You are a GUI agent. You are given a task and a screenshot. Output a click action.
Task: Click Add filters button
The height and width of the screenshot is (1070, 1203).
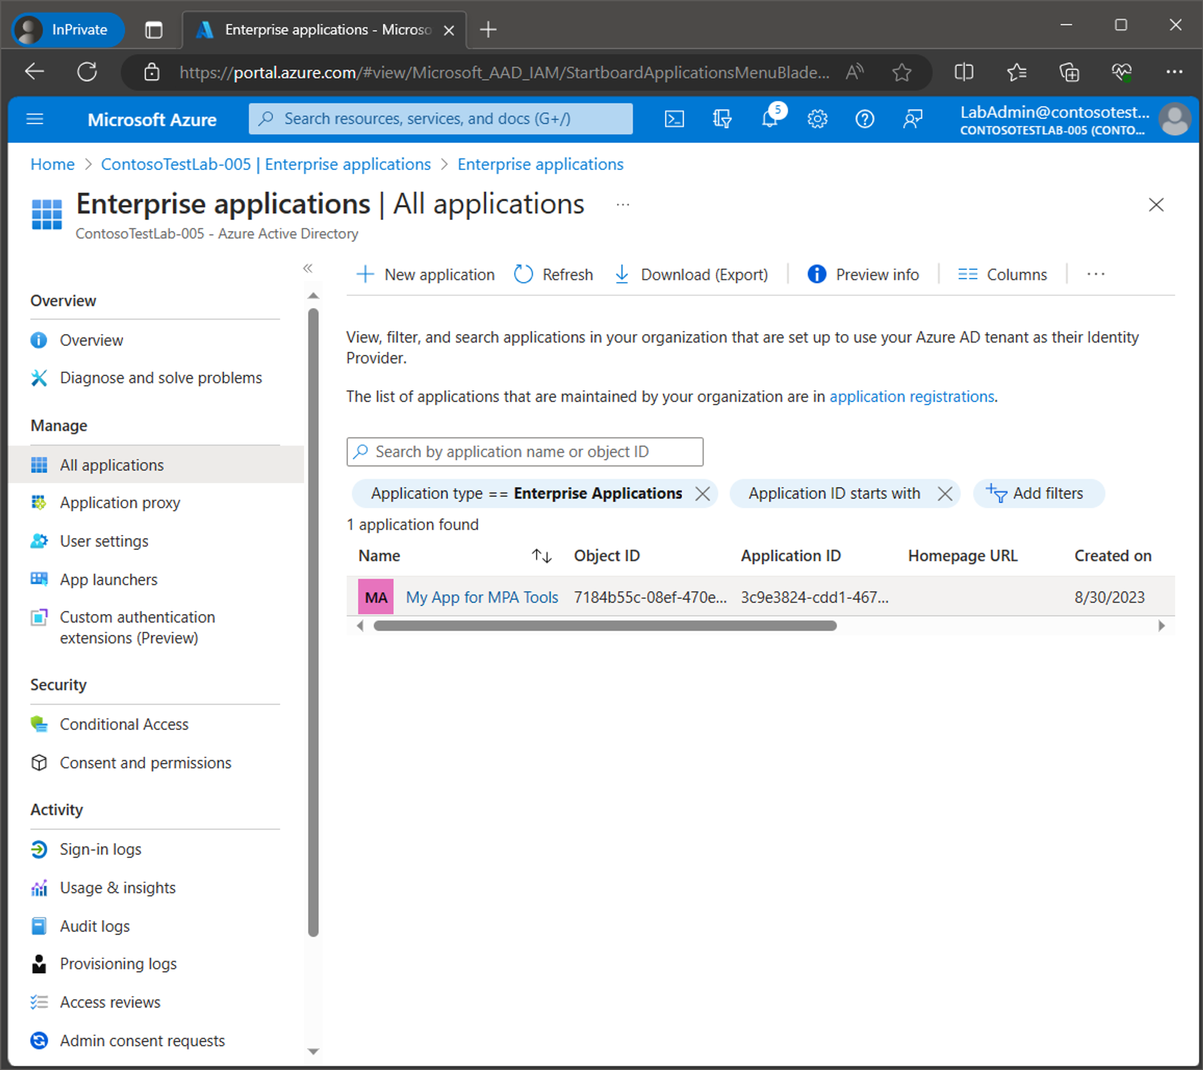1039,493
